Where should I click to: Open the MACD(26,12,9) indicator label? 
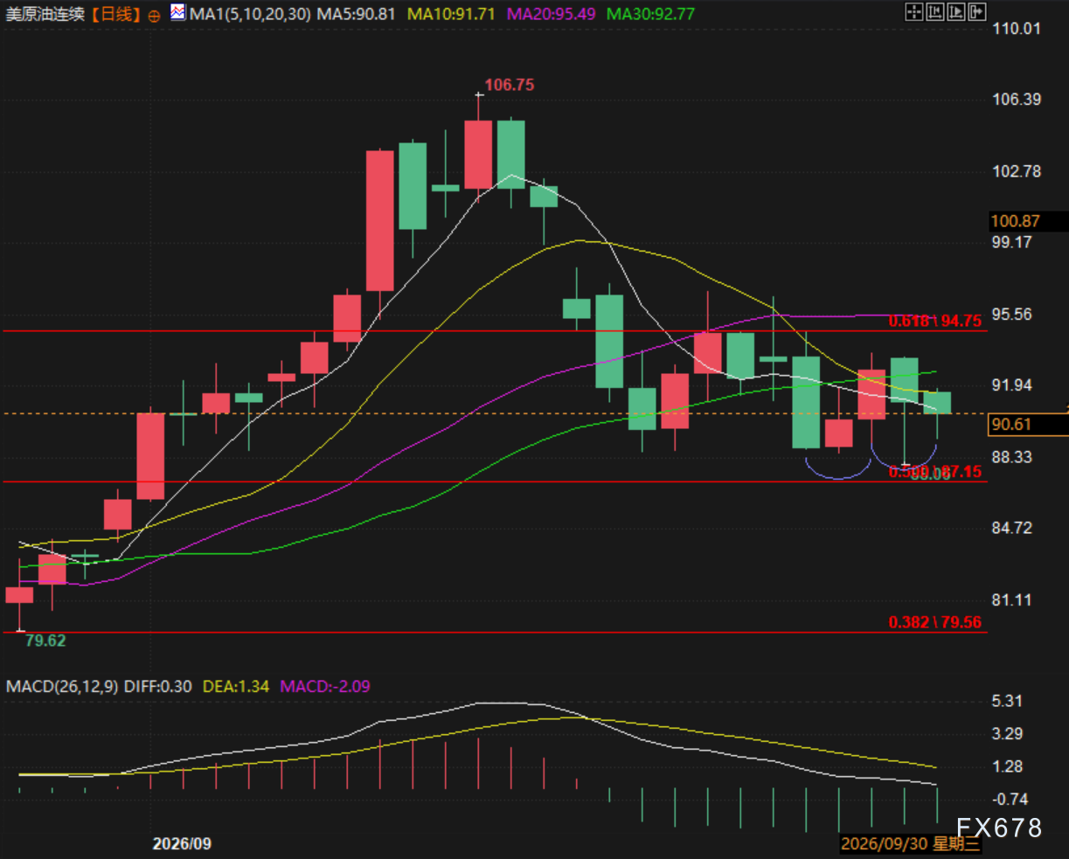62,686
